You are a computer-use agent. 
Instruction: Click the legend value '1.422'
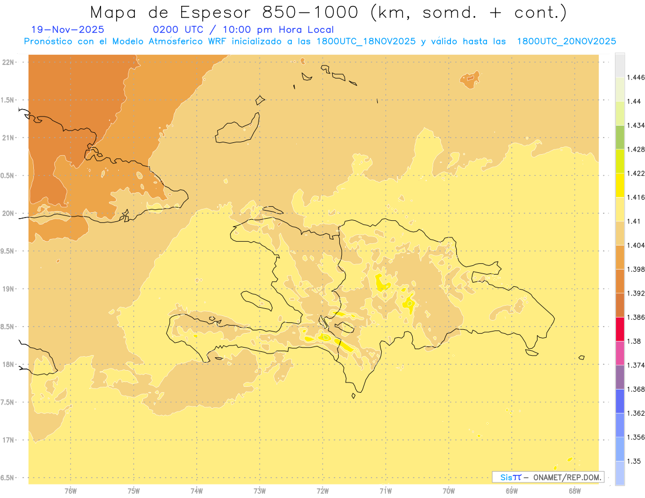click(x=636, y=173)
